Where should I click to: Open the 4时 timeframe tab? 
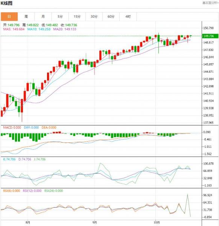[x=128, y=17]
